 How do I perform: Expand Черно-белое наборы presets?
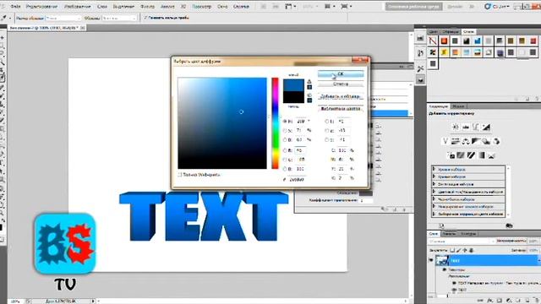[x=434, y=199]
